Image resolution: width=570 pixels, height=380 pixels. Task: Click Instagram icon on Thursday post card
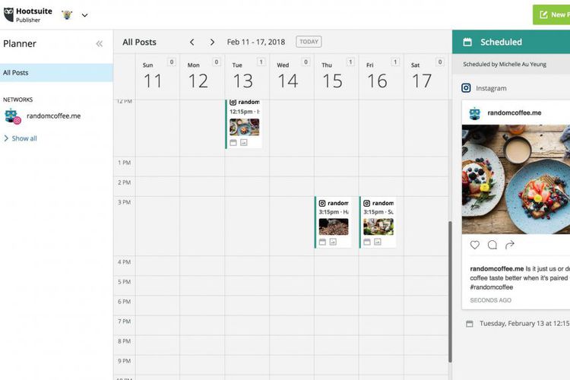[x=322, y=203]
